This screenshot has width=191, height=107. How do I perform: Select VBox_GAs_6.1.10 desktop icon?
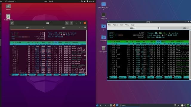(104, 6)
